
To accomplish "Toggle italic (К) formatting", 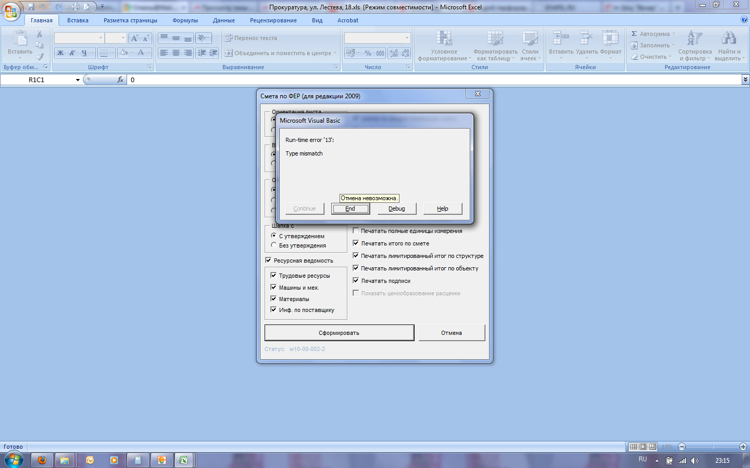I will click(x=72, y=53).
